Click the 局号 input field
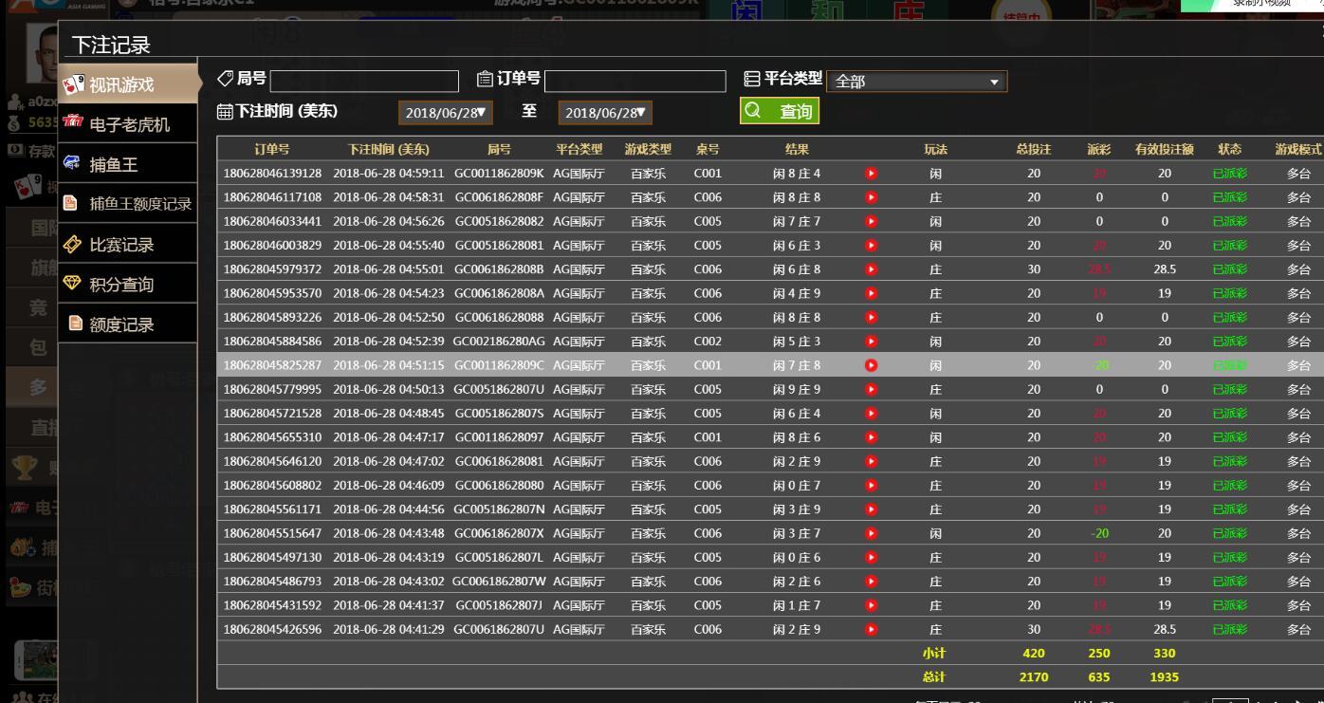 point(364,82)
